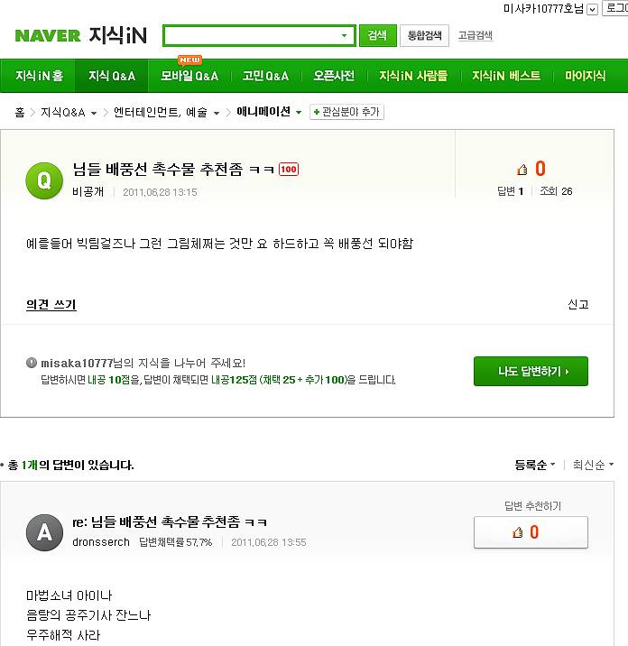Click the 의견 쓰기 link
628x646 pixels.
(x=51, y=305)
